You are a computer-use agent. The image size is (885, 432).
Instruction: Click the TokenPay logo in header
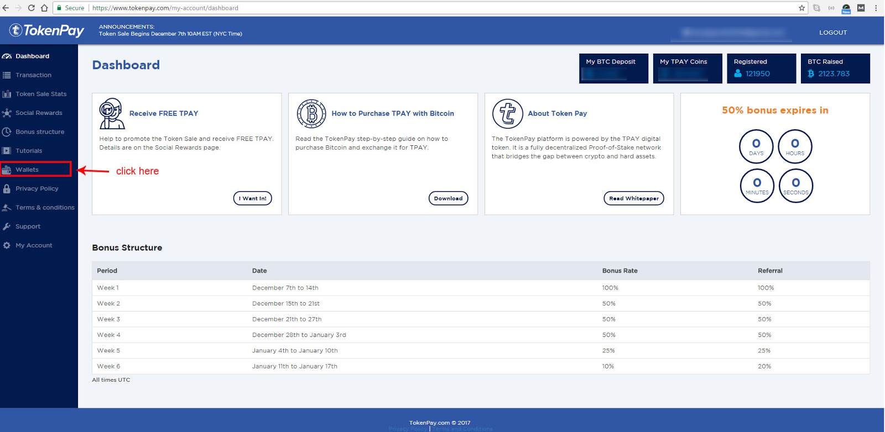46,30
